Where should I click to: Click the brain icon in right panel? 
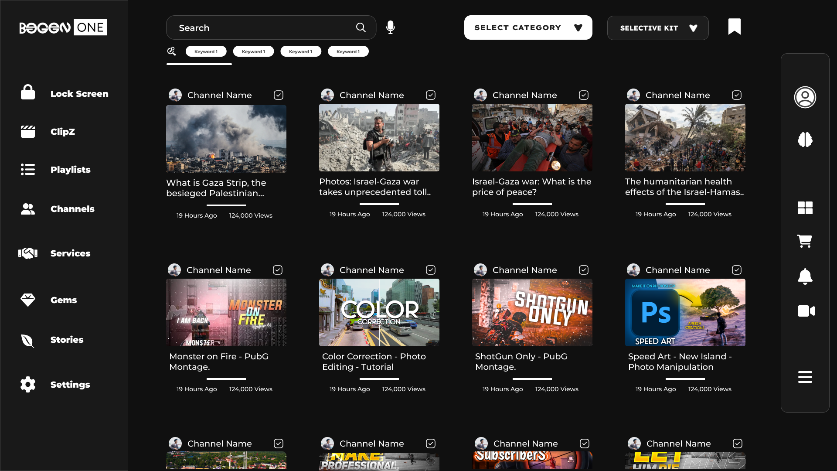click(805, 140)
